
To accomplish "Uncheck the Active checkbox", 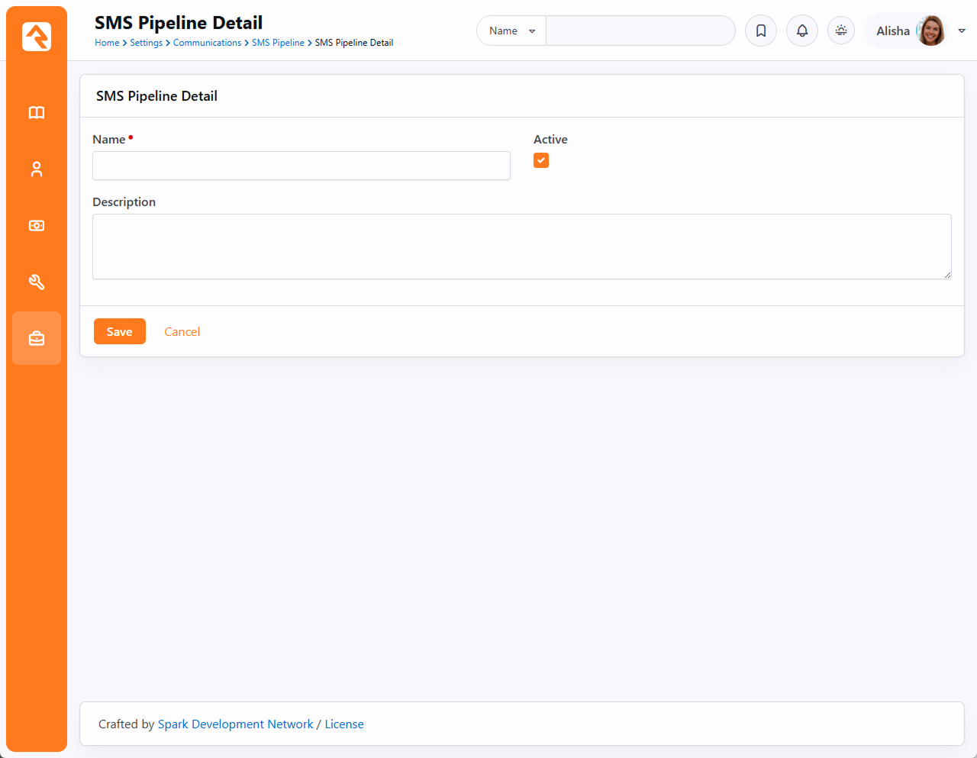I will tap(541, 160).
